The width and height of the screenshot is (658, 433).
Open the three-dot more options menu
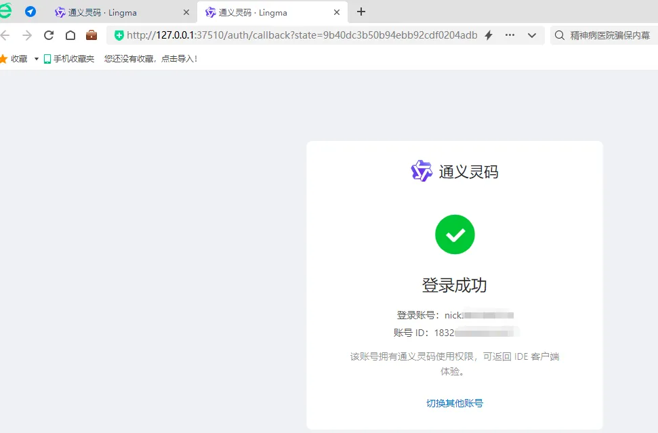(510, 35)
